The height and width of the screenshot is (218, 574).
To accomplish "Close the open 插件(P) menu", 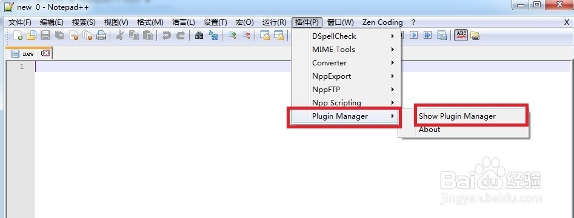I will click(x=307, y=22).
